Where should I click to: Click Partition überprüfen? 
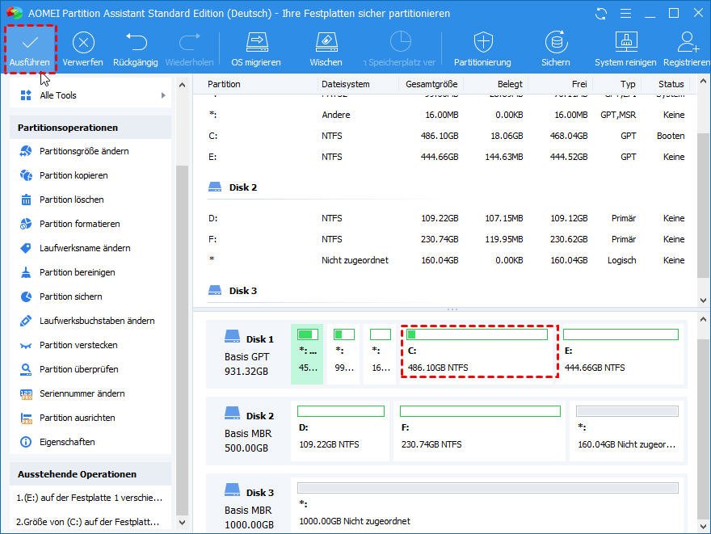[90, 369]
